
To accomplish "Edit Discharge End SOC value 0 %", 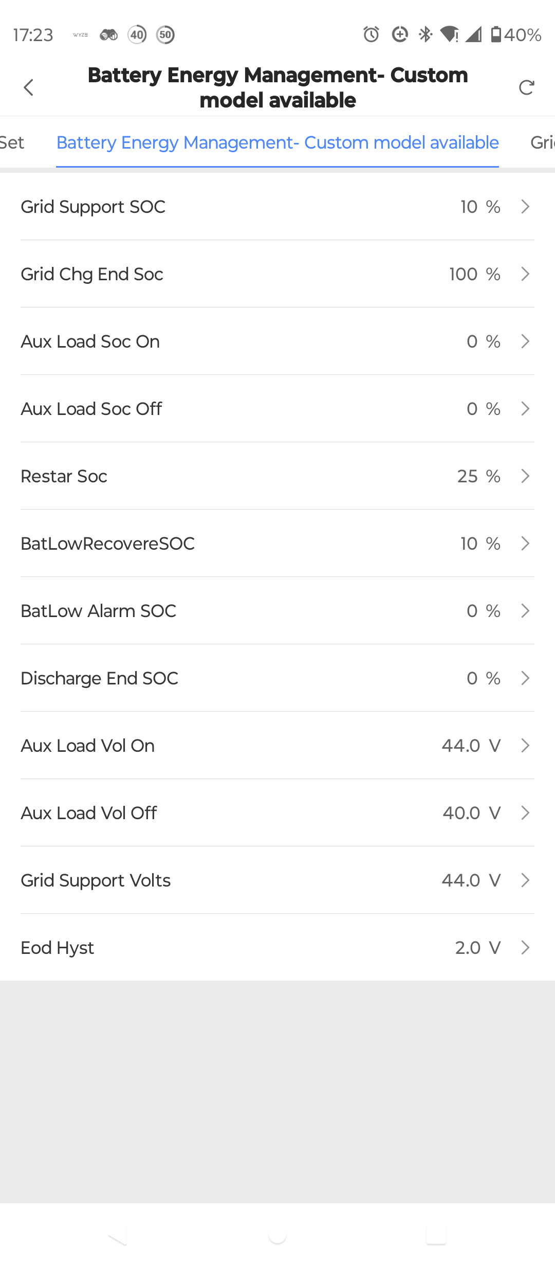I will pos(483,678).
